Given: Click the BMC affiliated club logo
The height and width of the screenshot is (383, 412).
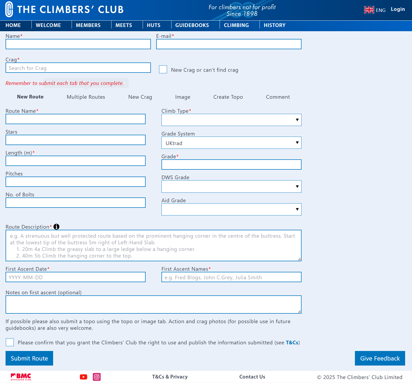Looking at the screenshot, I should tap(21, 377).
